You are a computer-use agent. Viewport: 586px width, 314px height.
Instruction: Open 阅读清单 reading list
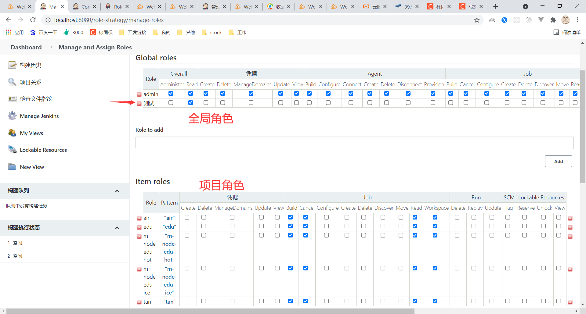[567, 32]
